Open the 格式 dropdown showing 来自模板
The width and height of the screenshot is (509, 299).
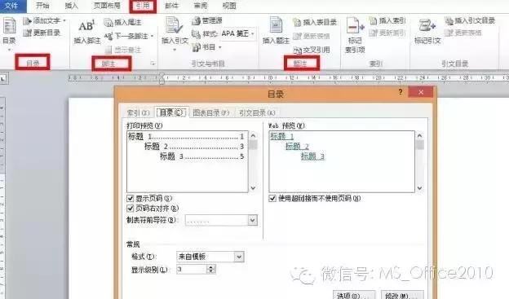click(x=239, y=257)
